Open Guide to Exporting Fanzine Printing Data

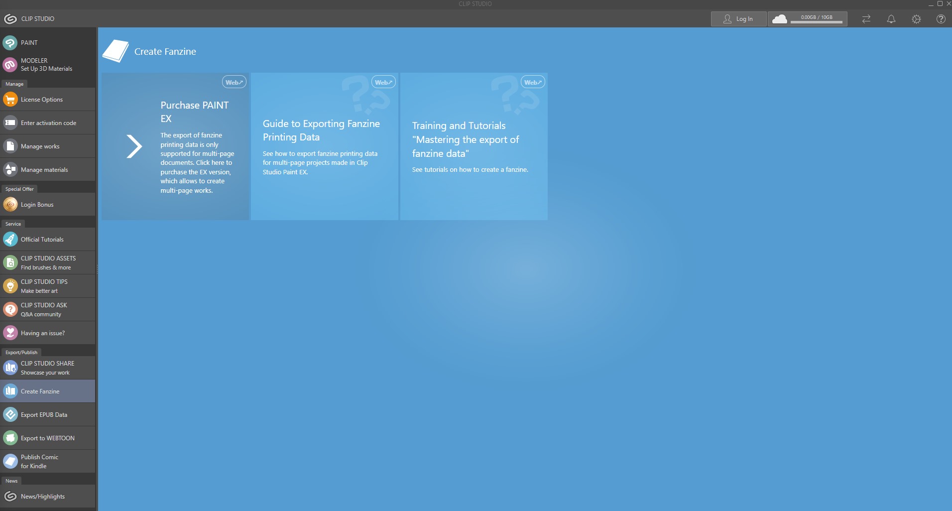tap(325, 146)
